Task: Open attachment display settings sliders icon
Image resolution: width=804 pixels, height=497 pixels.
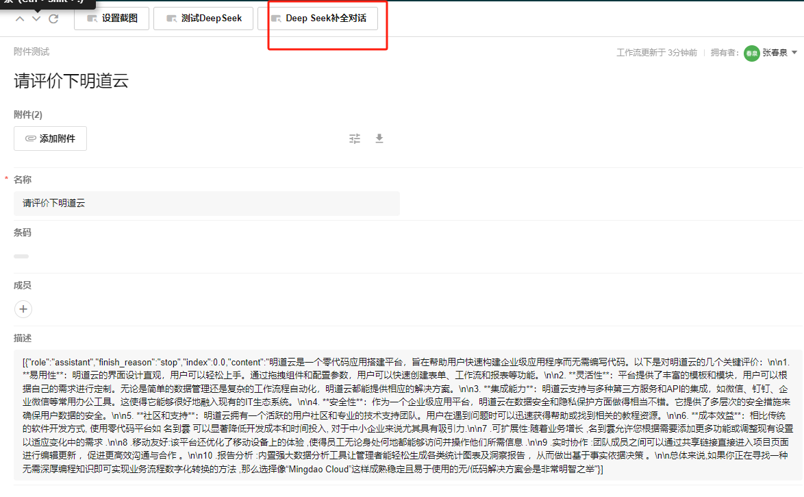Action: tap(355, 138)
